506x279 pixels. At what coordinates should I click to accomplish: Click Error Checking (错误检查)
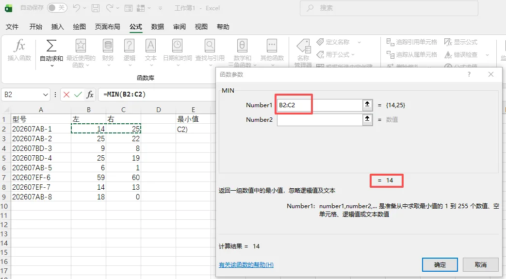[x=461, y=54]
